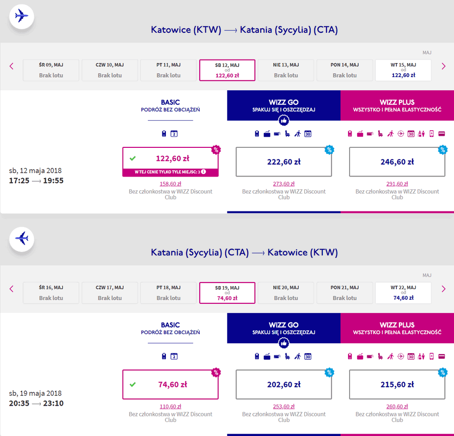Click outbound BASIC cabin bag icon
The image size is (454, 436).
pos(164,134)
